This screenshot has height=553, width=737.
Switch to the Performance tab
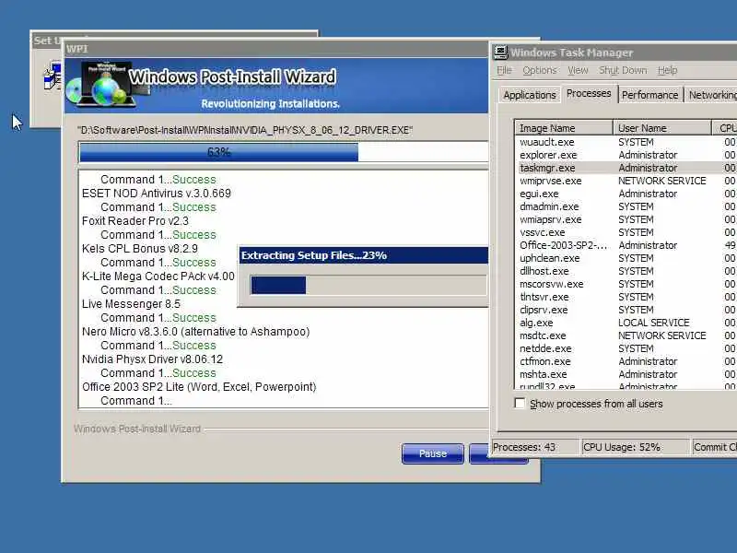coord(649,95)
